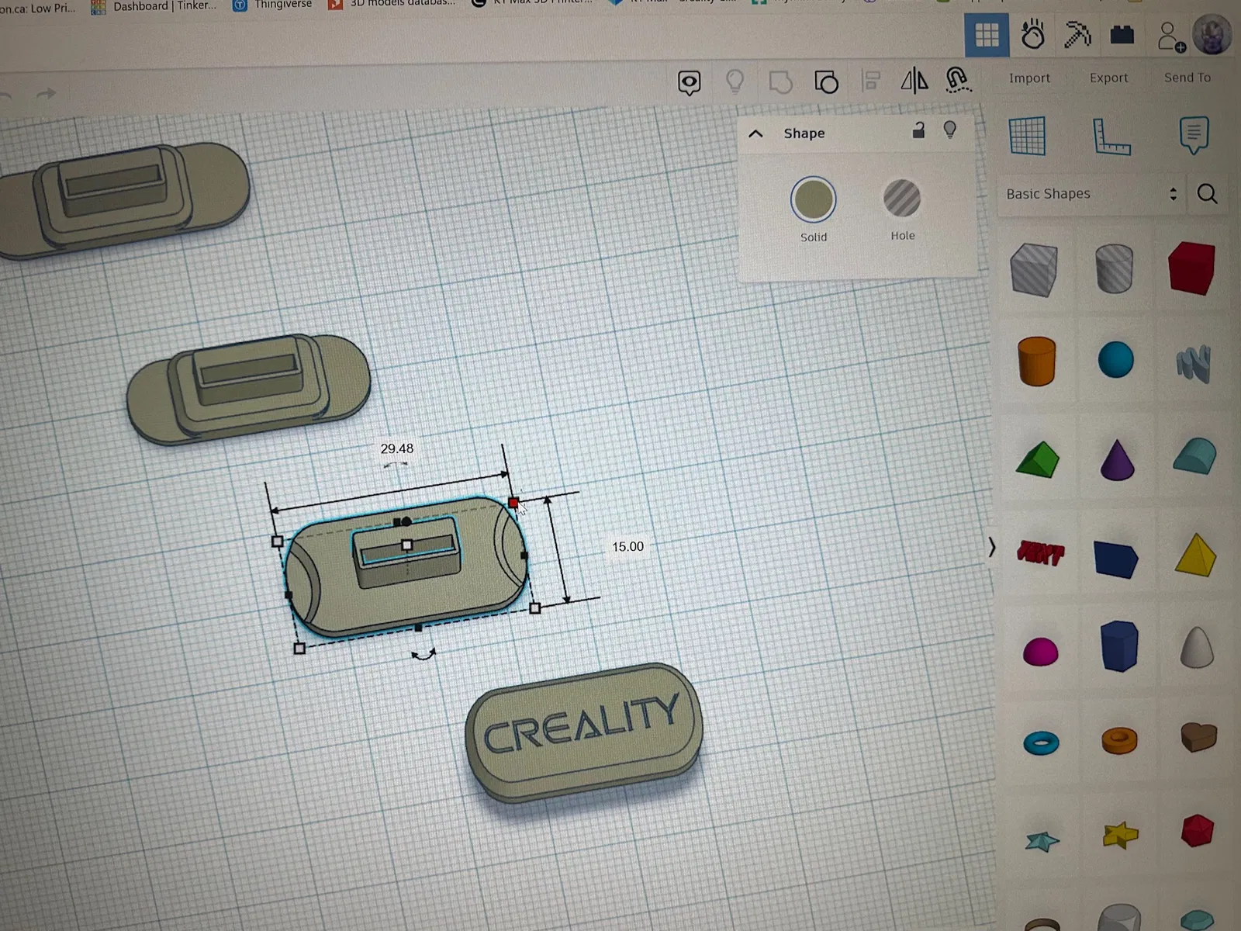The image size is (1241, 931).
Task: Open the Thingiverse bookmark
Action: 273,5
